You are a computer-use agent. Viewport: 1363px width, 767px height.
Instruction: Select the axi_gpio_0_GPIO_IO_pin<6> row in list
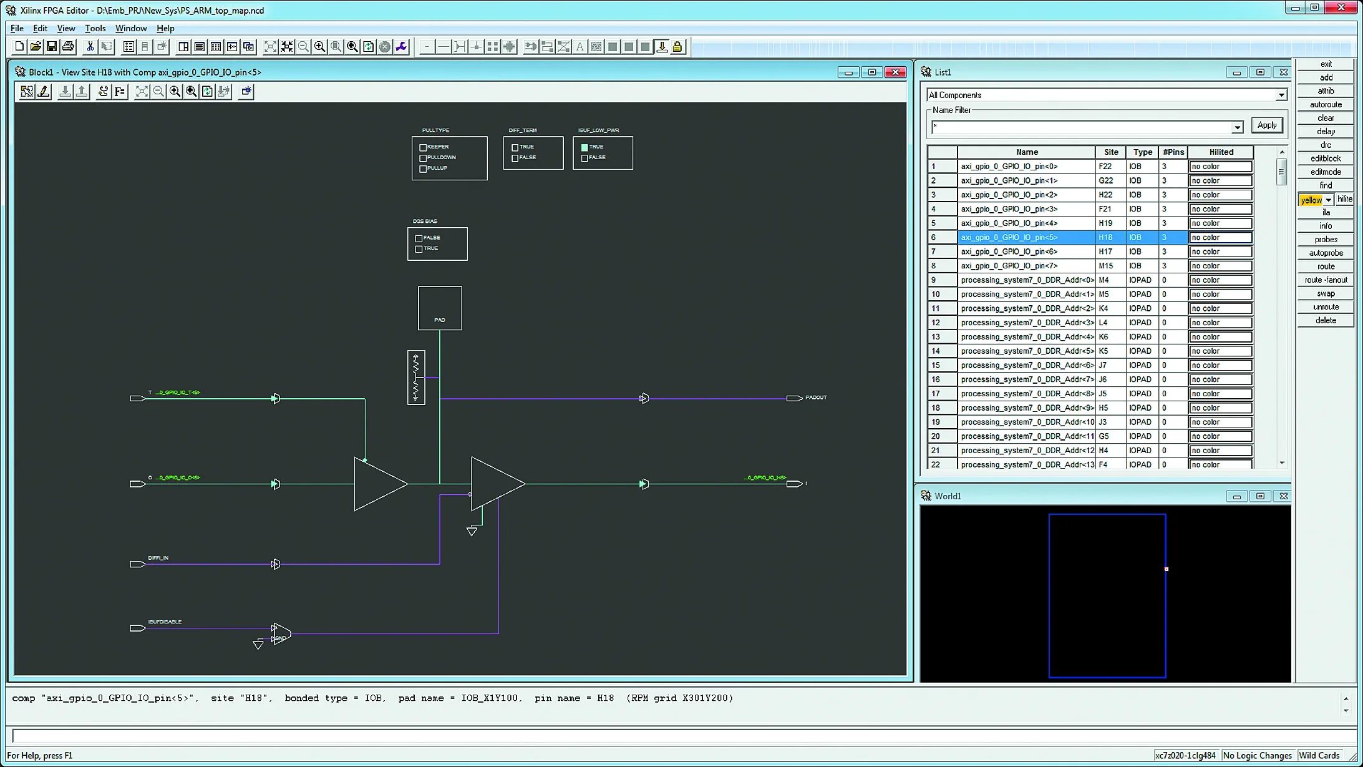pos(1026,252)
